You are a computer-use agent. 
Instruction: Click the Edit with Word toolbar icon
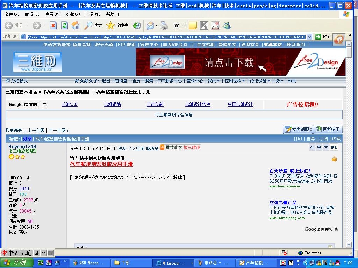click(x=177, y=25)
